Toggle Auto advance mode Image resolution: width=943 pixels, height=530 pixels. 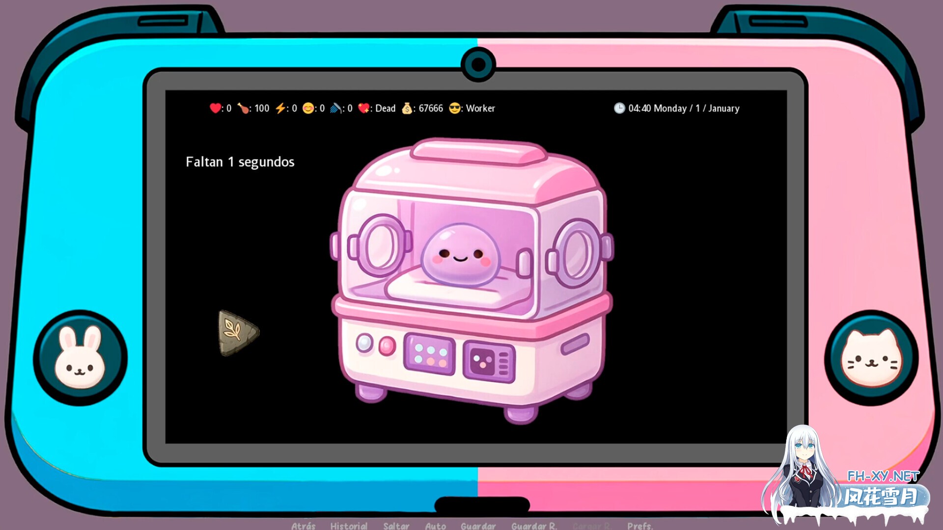tap(435, 526)
